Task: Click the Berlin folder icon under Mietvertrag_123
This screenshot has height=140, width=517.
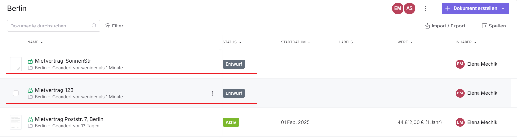Action: (30, 97)
